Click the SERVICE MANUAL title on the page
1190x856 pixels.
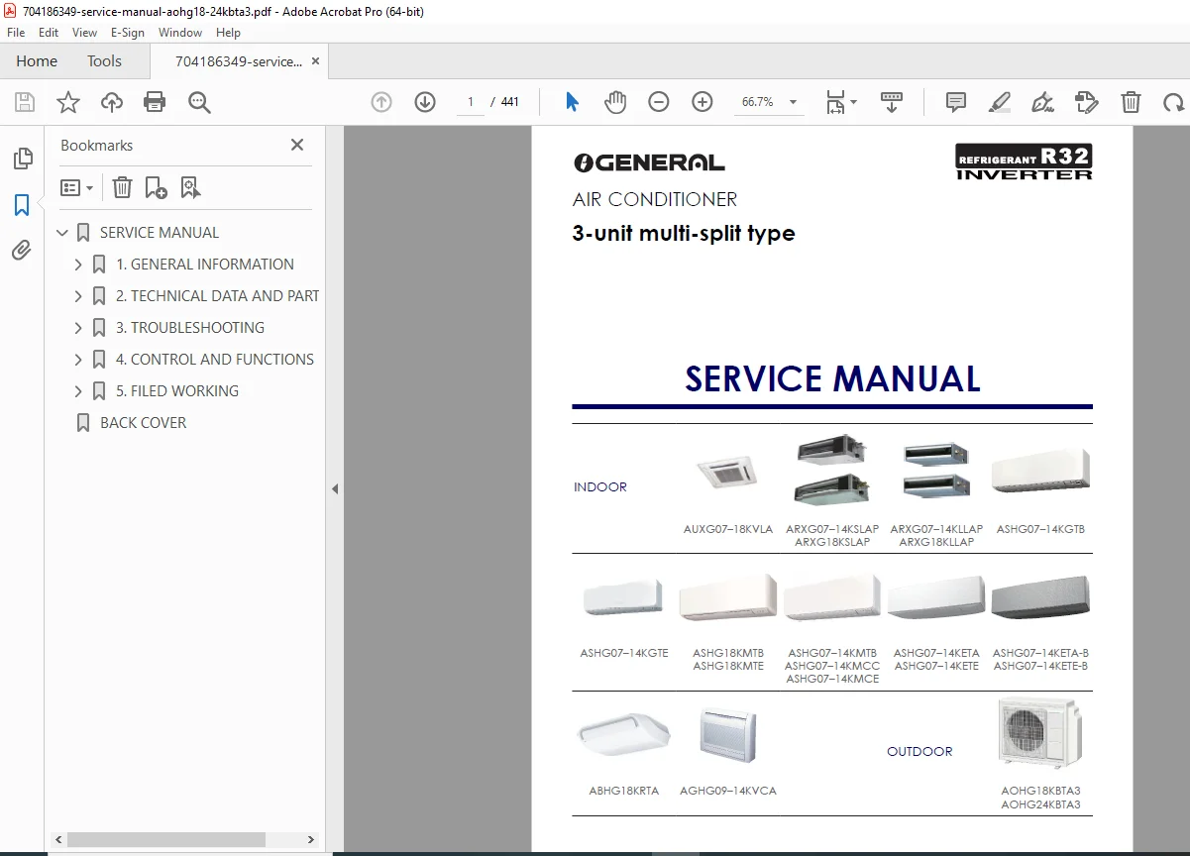(832, 379)
